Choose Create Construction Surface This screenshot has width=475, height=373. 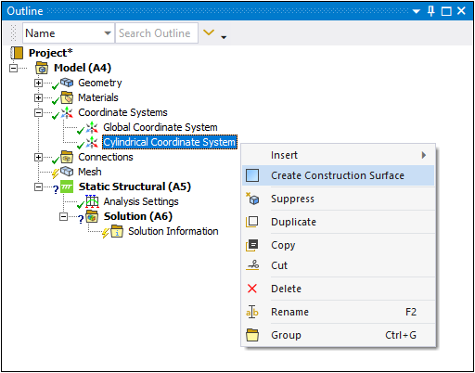coord(339,175)
